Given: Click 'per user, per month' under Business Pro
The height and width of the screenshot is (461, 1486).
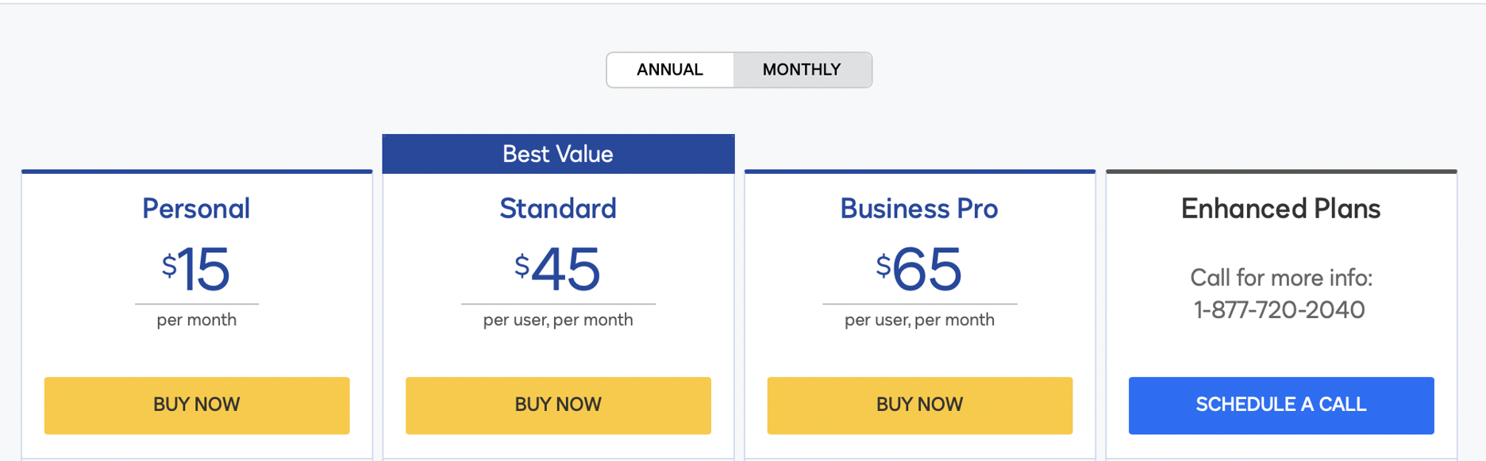Looking at the screenshot, I should coord(919,320).
